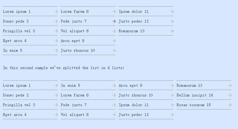238x129 pixels.
Task: Click arrow beside Eget arcu 4 in top list
Action: click(x=56, y=41)
